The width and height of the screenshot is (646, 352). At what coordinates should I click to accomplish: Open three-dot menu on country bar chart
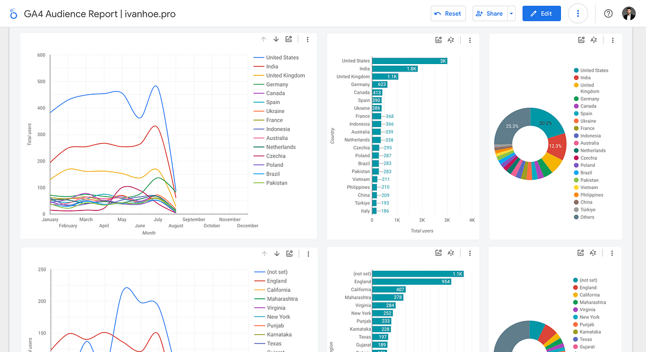[469, 40]
